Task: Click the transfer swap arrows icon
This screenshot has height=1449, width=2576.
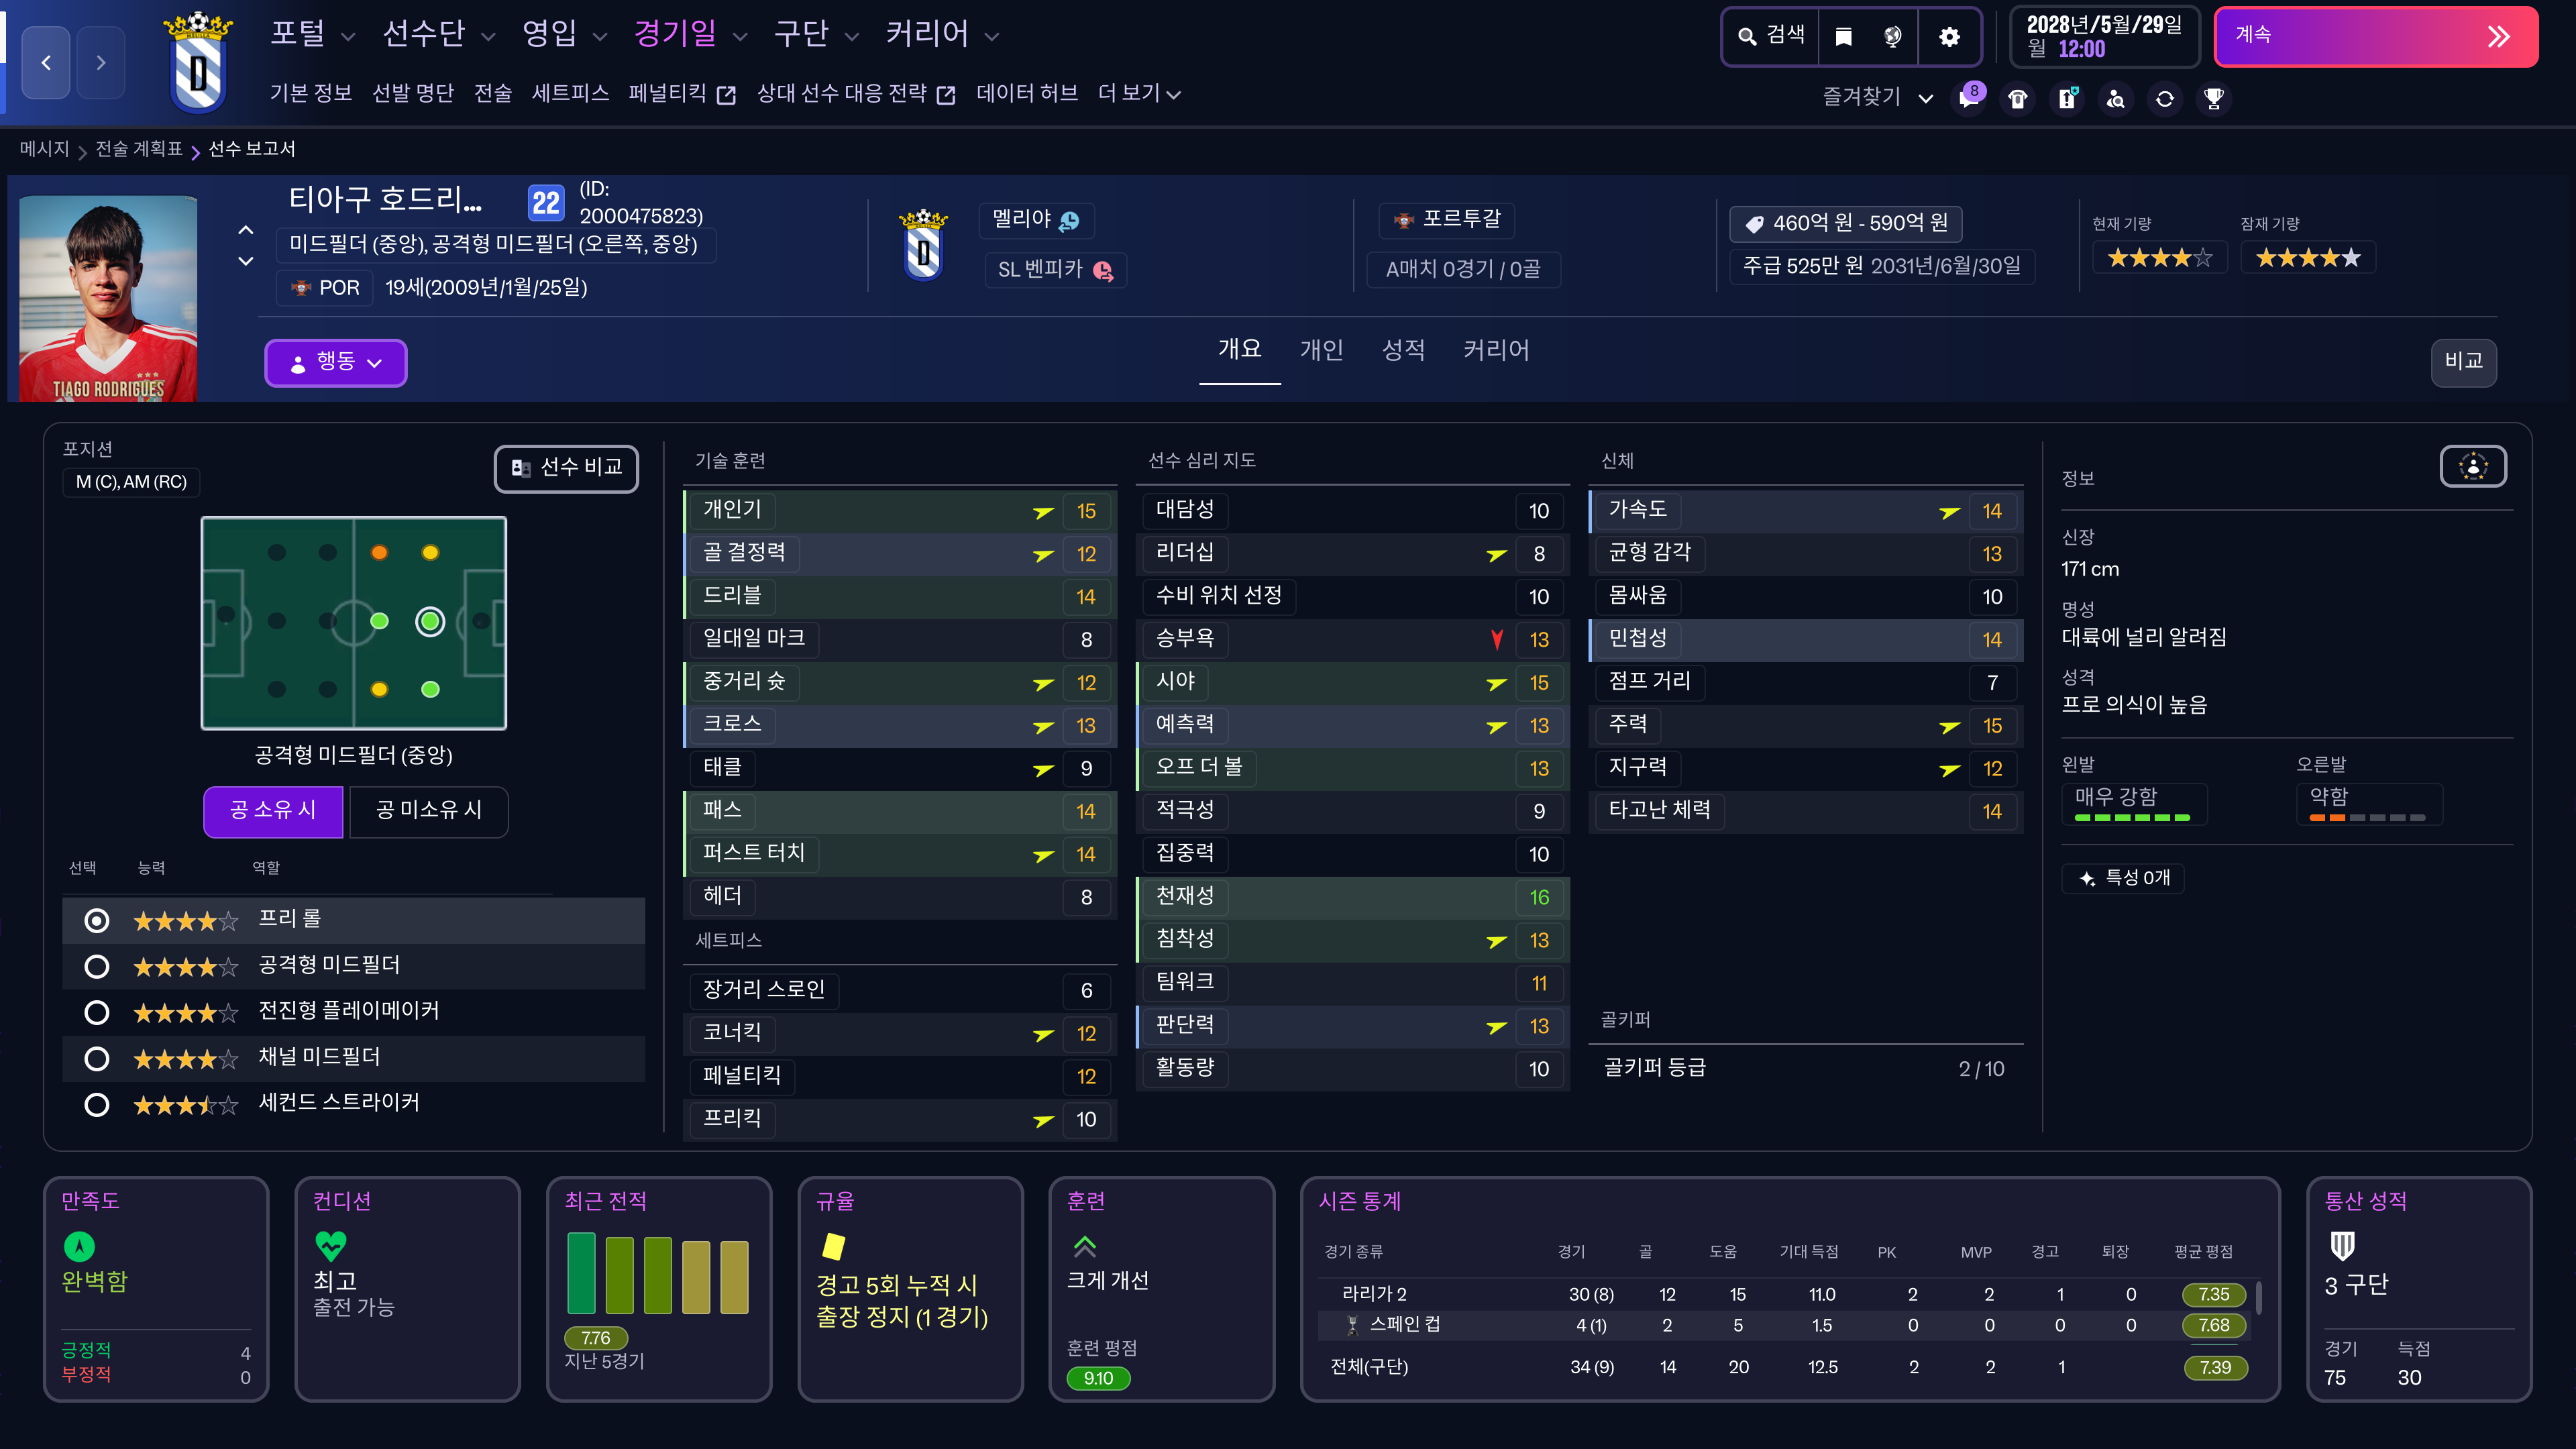Action: [x=2164, y=98]
